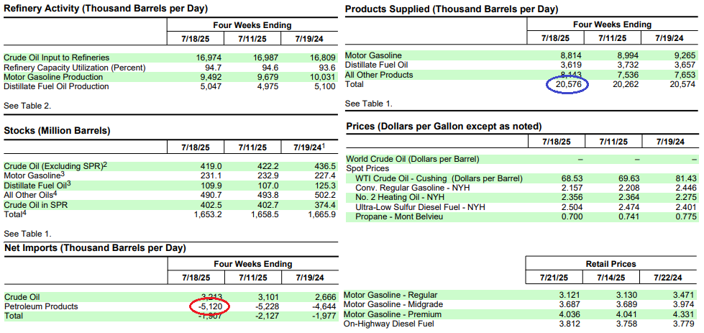The height and width of the screenshot is (333, 704).
Task: Open the "See Table 2." reference
Action: pyautogui.click(x=27, y=106)
